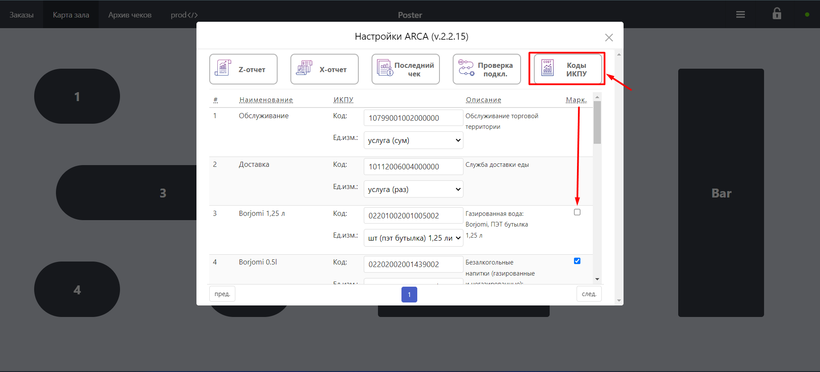Click the Описание column header
The height and width of the screenshot is (372, 820).
click(x=483, y=100)
